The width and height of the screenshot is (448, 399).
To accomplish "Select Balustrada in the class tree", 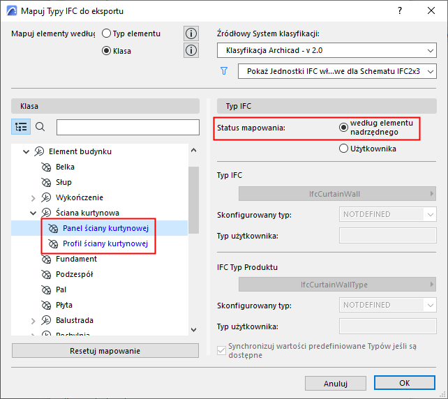I will 75,320.
